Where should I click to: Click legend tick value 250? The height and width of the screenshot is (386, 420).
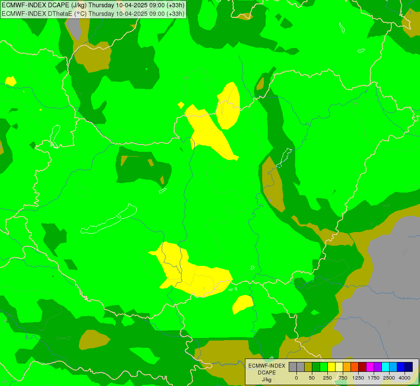327,378
